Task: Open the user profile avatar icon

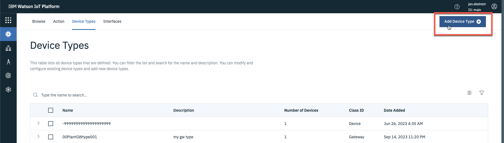Action: tap(494, 6)
